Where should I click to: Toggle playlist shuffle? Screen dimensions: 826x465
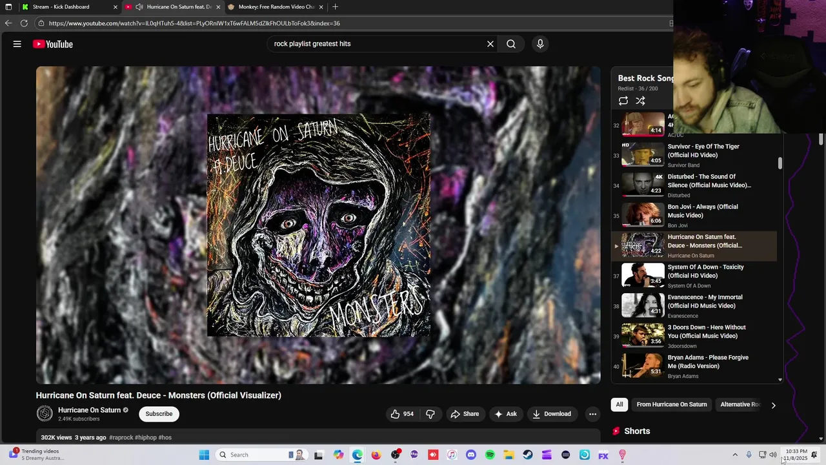640,101
